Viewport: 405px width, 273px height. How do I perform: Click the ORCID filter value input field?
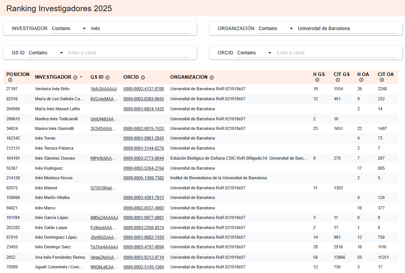[x=336, y=53]
